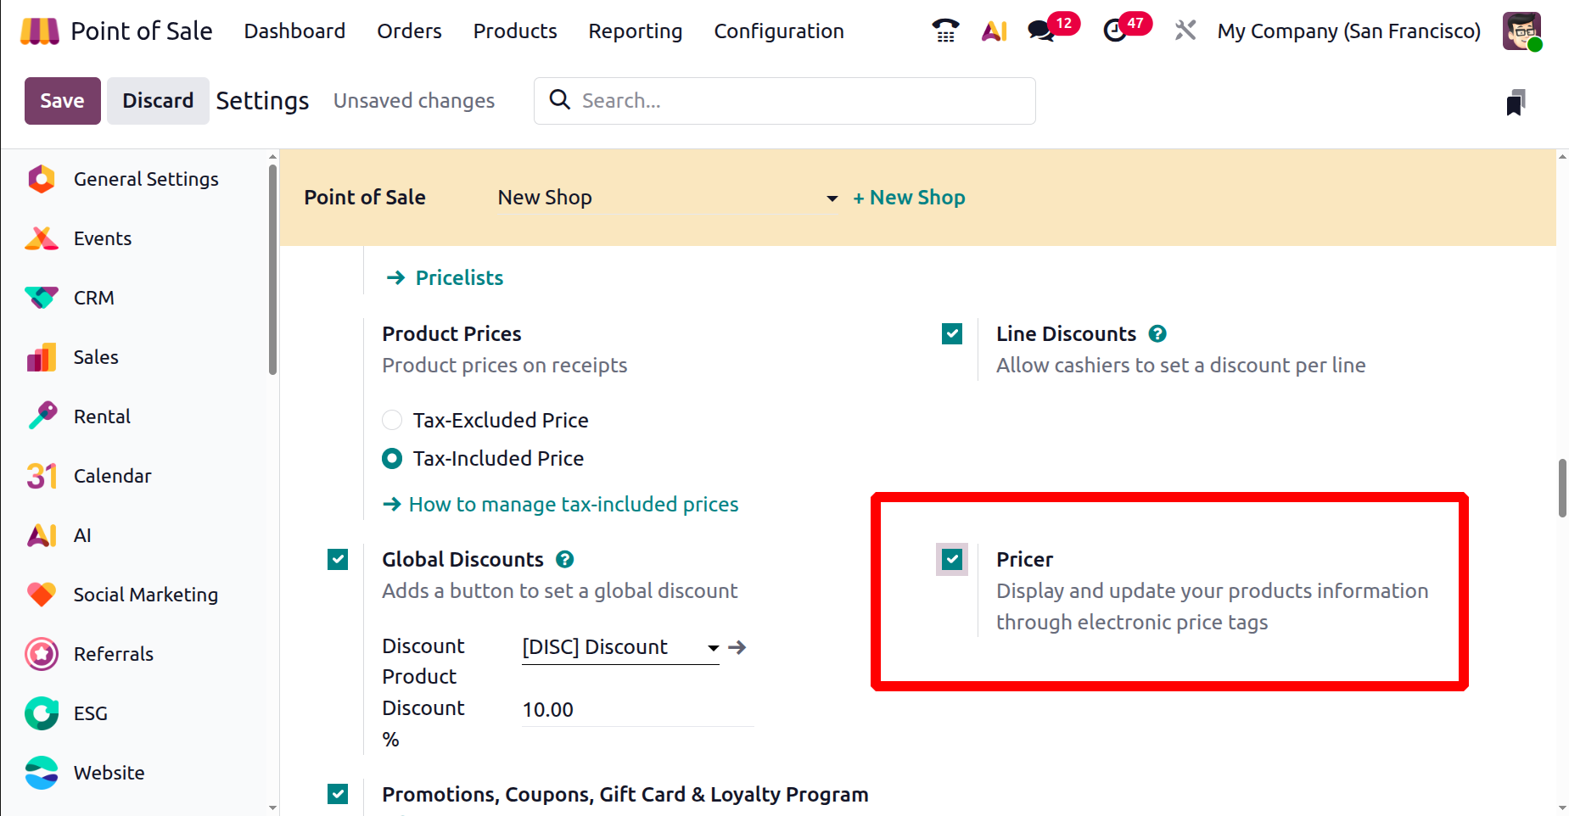Open the VoIP phone icon
The image size is (1569, 816).
click(x=945, y=31)
